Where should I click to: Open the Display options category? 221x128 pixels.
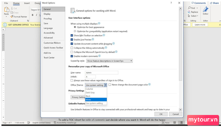coord(53,14)
